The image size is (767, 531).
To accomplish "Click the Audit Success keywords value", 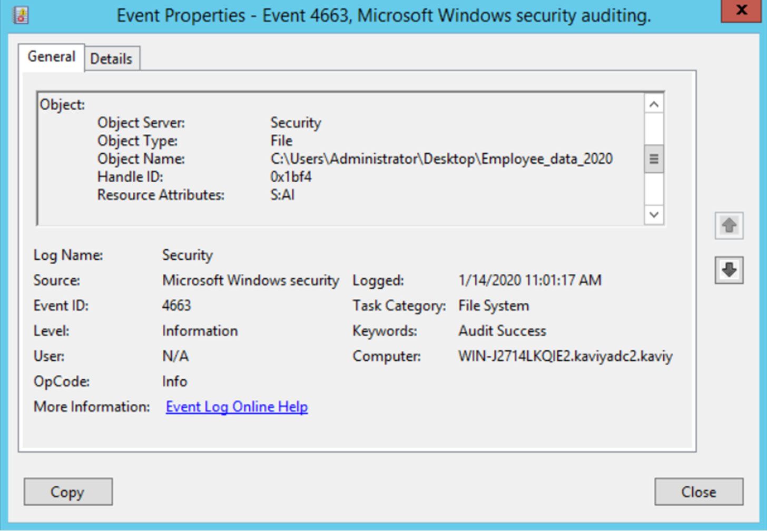I will 502,331.
